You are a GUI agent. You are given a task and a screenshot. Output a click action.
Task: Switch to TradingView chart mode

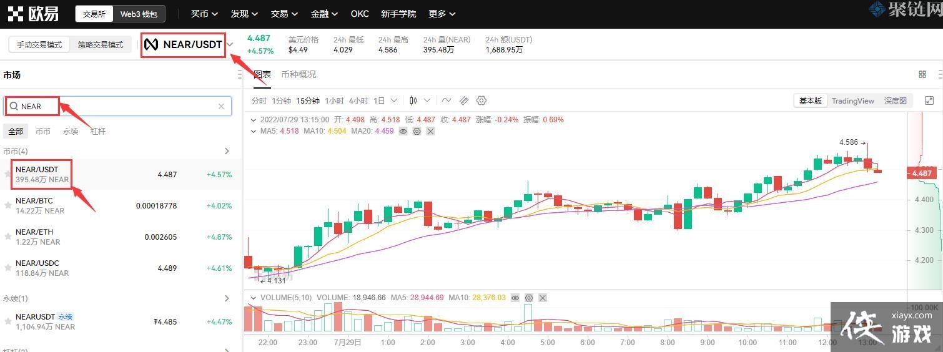pyautogui.click(x=852, y=100)
